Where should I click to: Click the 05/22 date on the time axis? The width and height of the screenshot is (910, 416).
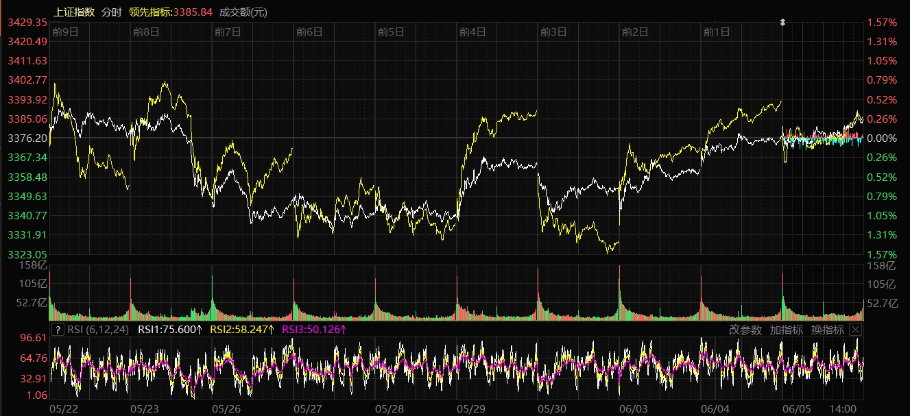coord(64,408)
